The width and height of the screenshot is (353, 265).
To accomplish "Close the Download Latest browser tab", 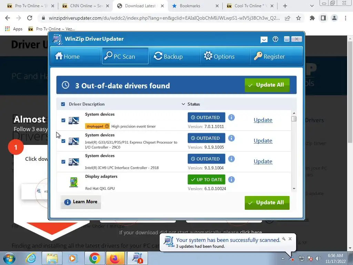I will click(x=162, y=6).
